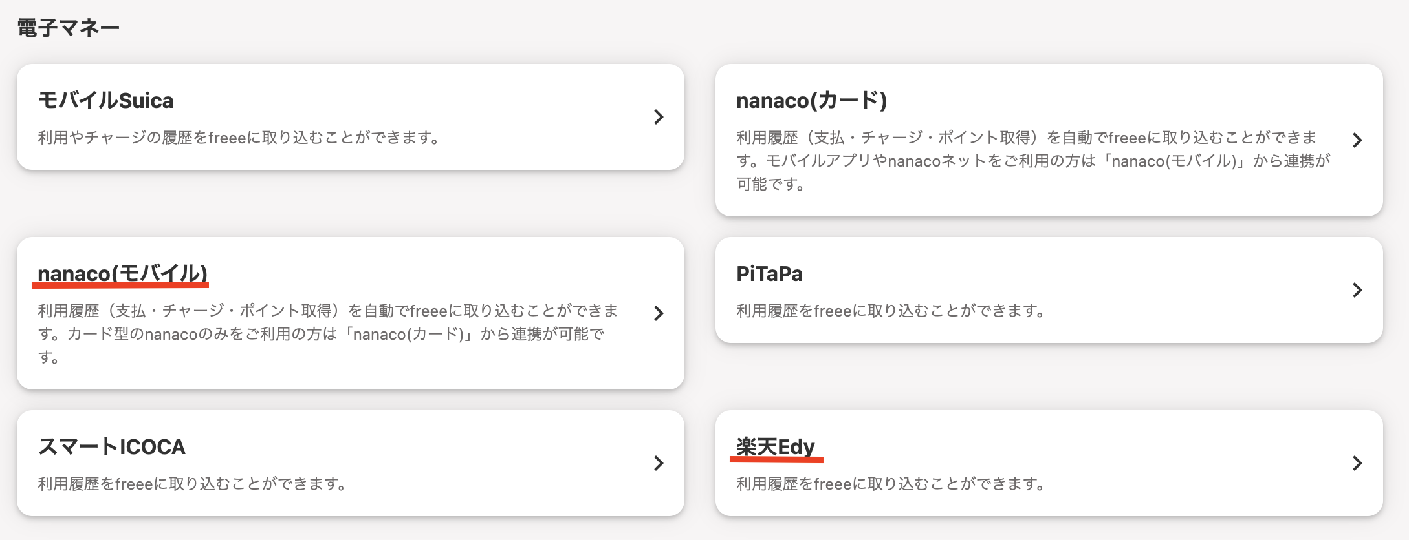
Task: Click the 電子マネー section heading
Action: pyautogui.click(x=68, y=28)
